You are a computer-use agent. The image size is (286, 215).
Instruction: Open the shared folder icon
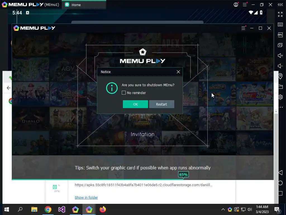pos(280,87)
